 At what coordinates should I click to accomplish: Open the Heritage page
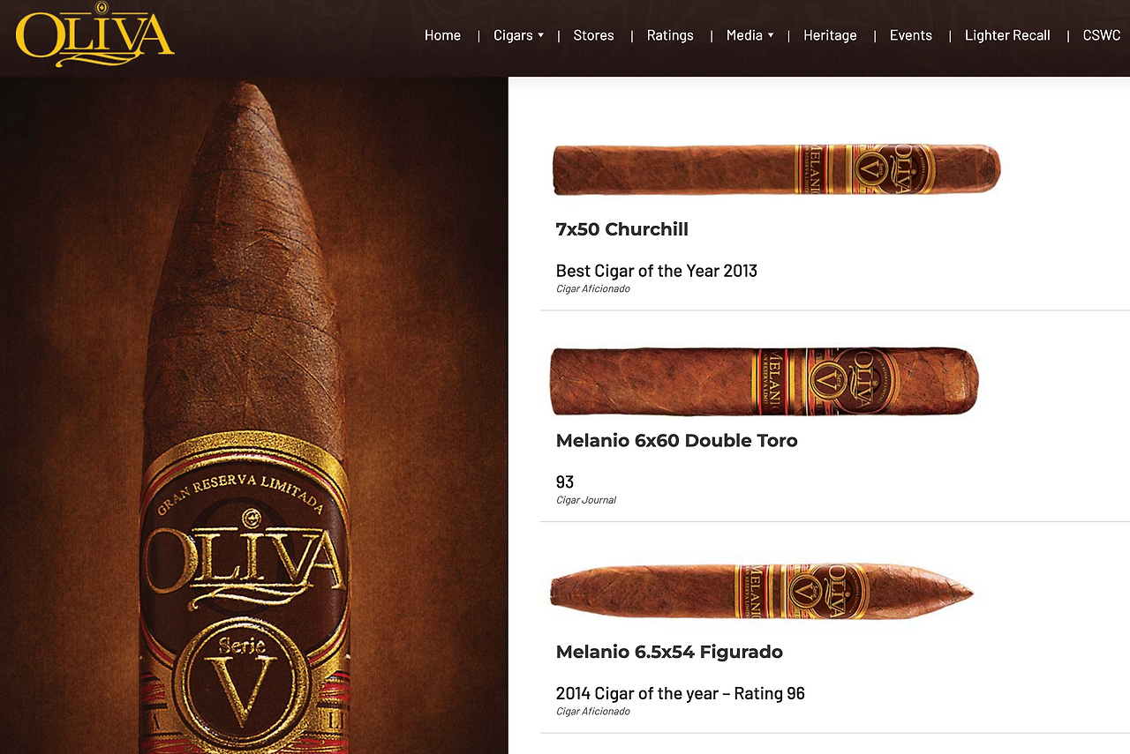point(830,35)
